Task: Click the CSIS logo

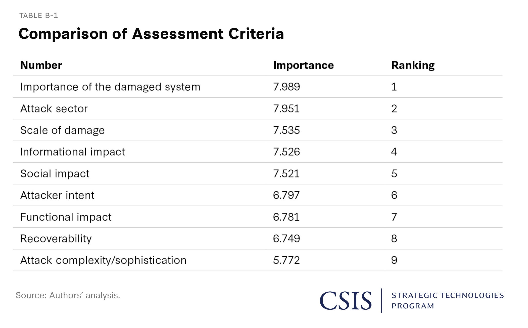Action: tap(345, 300)
